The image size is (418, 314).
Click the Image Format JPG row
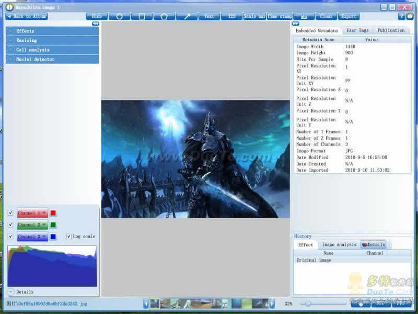click(x=352, y=151)
